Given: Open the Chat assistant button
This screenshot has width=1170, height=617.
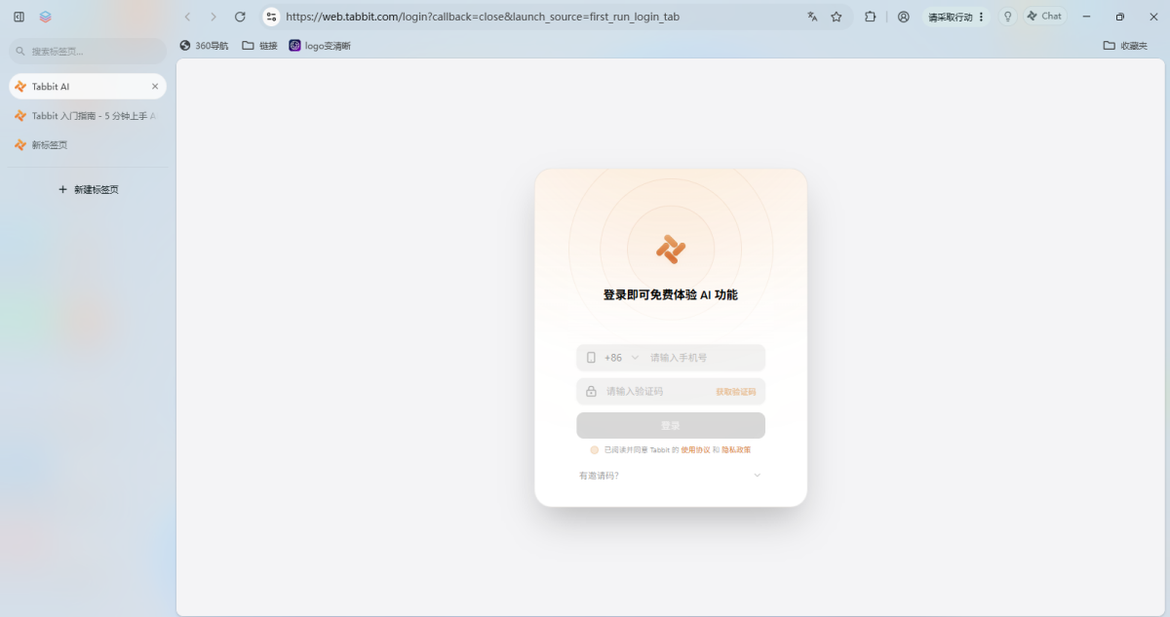Looking at the screenshot, I should point(1044,17).
